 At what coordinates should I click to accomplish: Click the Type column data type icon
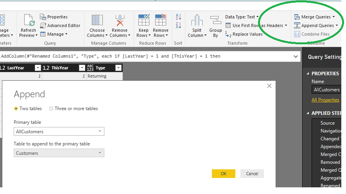(90, 68)
